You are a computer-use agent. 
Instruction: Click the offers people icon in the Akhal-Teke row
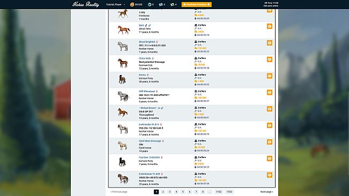(196, 25)
